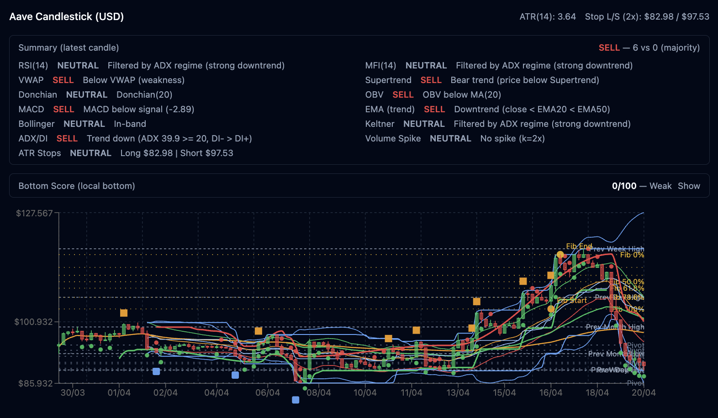Click the 13/04 date axis label
Image resolution: width=718 pixels, height=418 pixels.
coord(458,392)
